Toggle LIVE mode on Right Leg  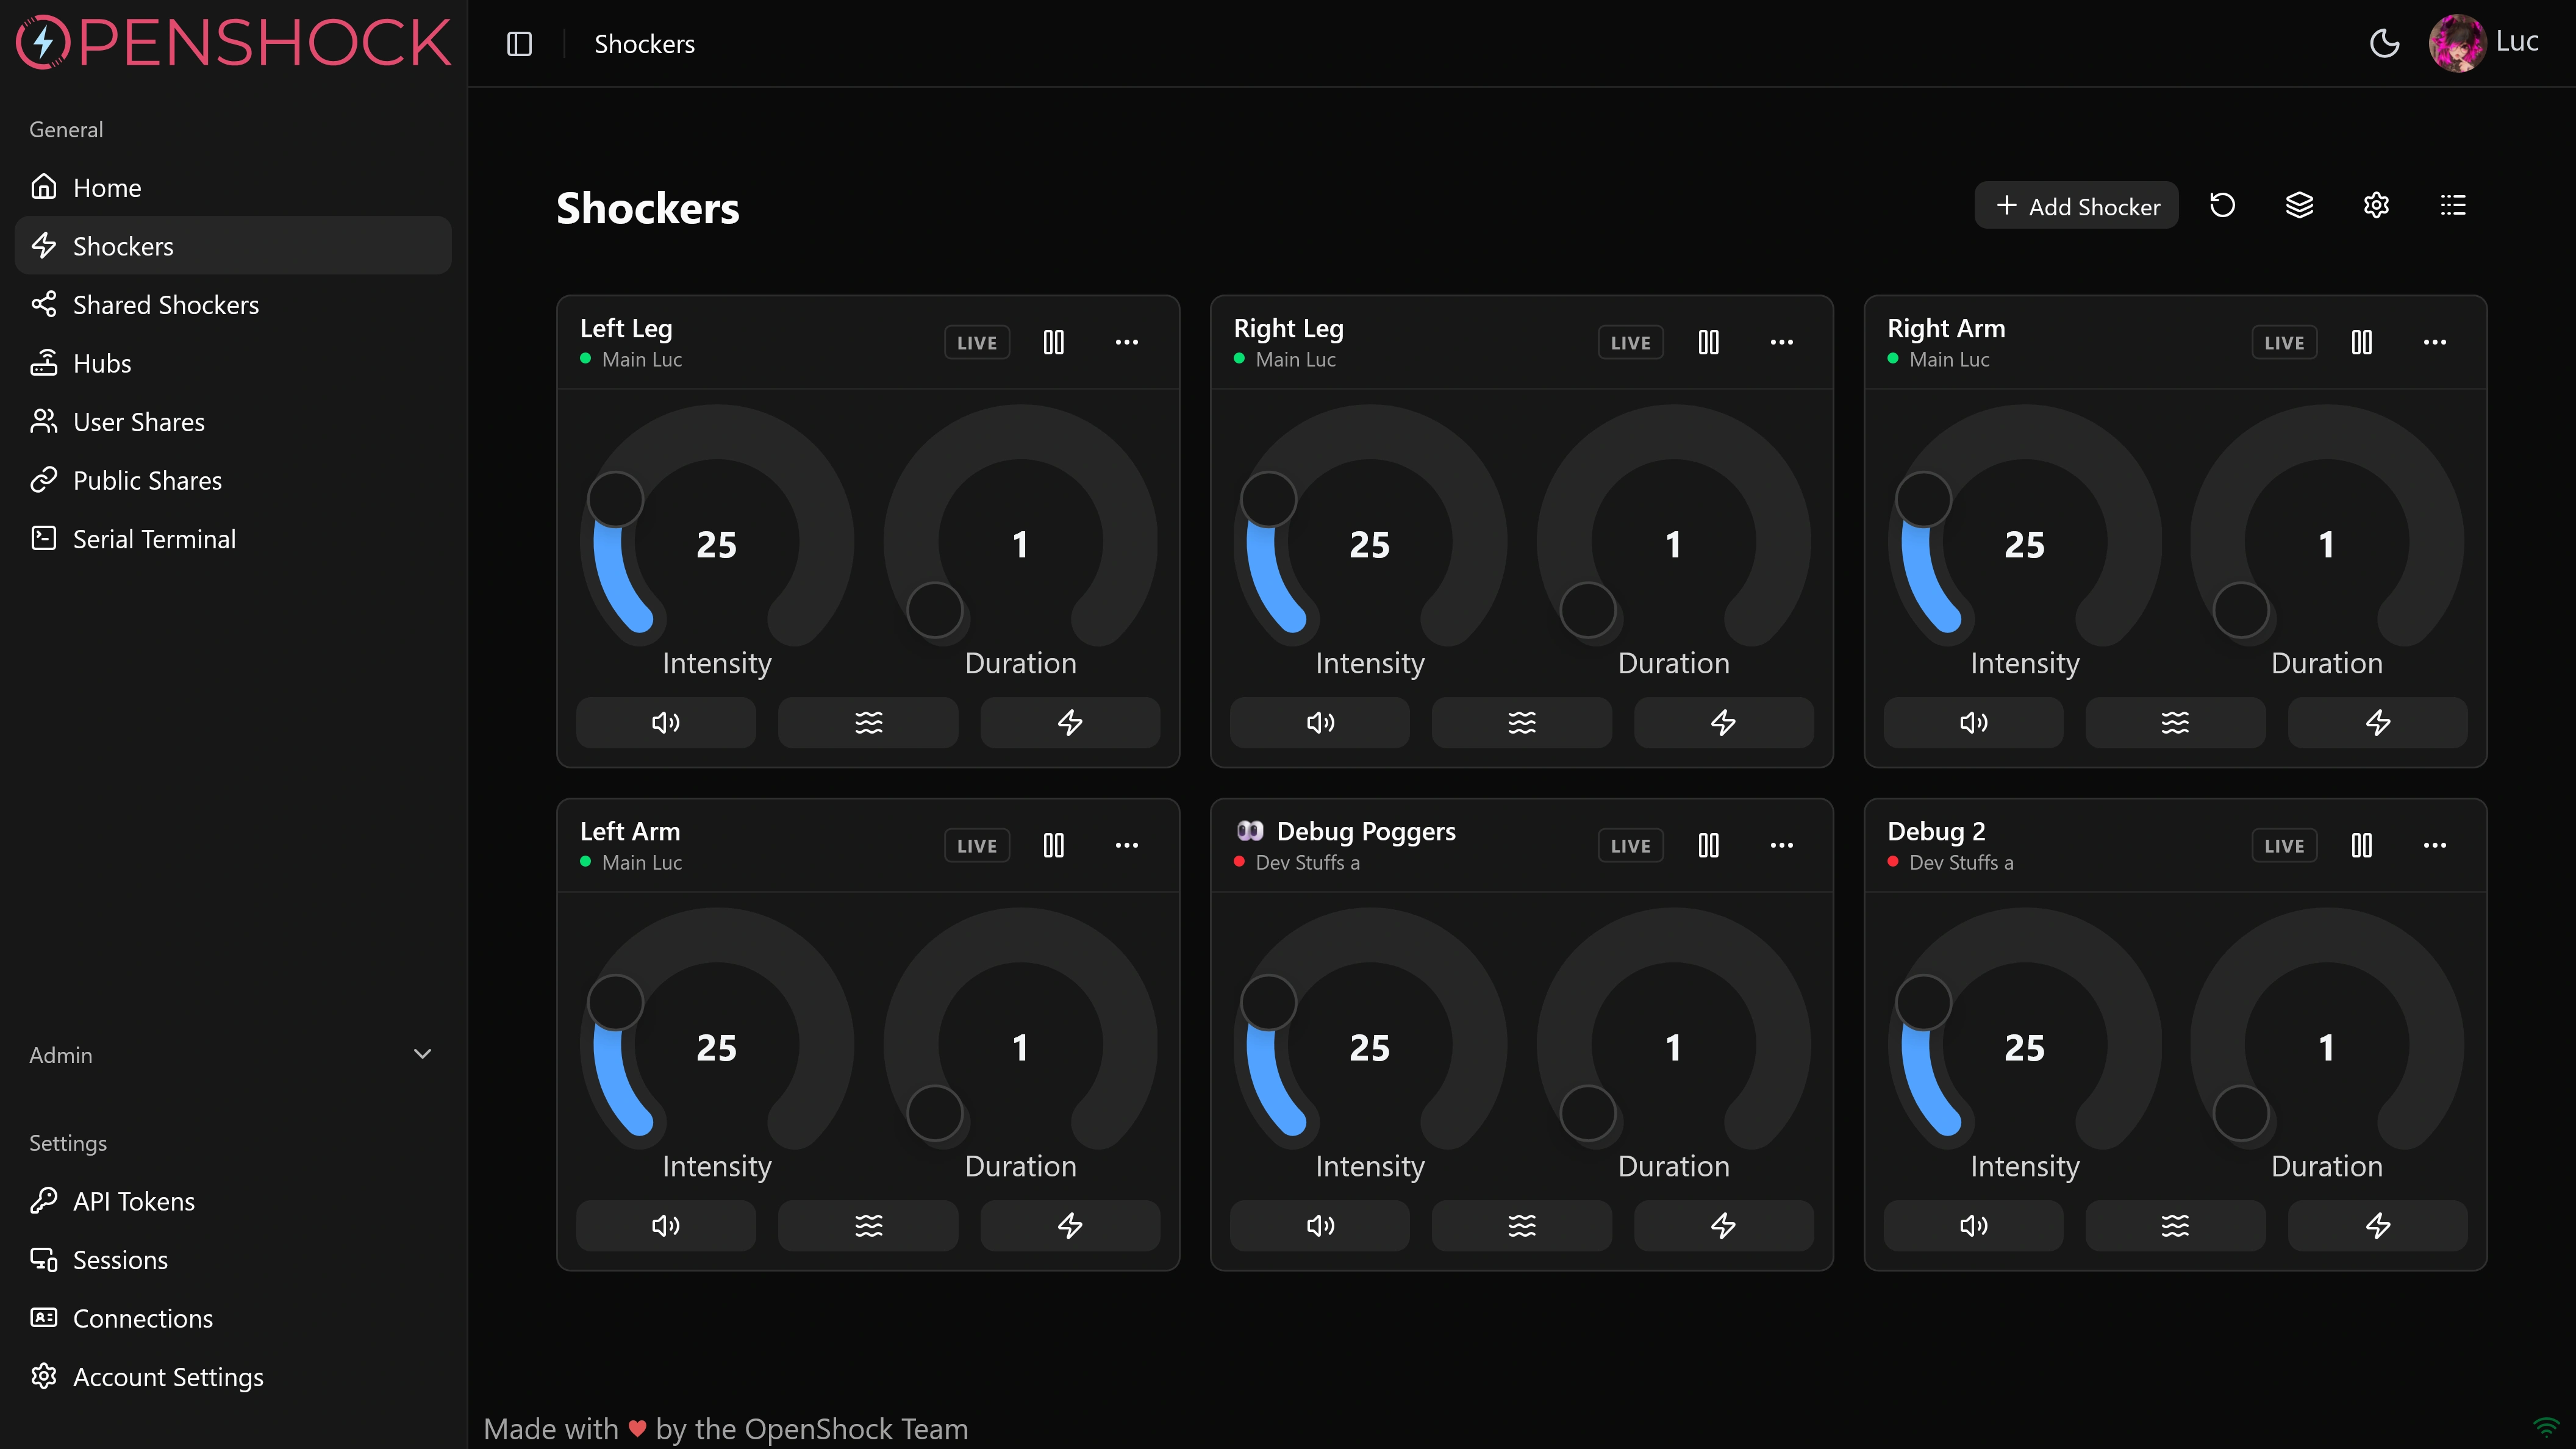1631,343
